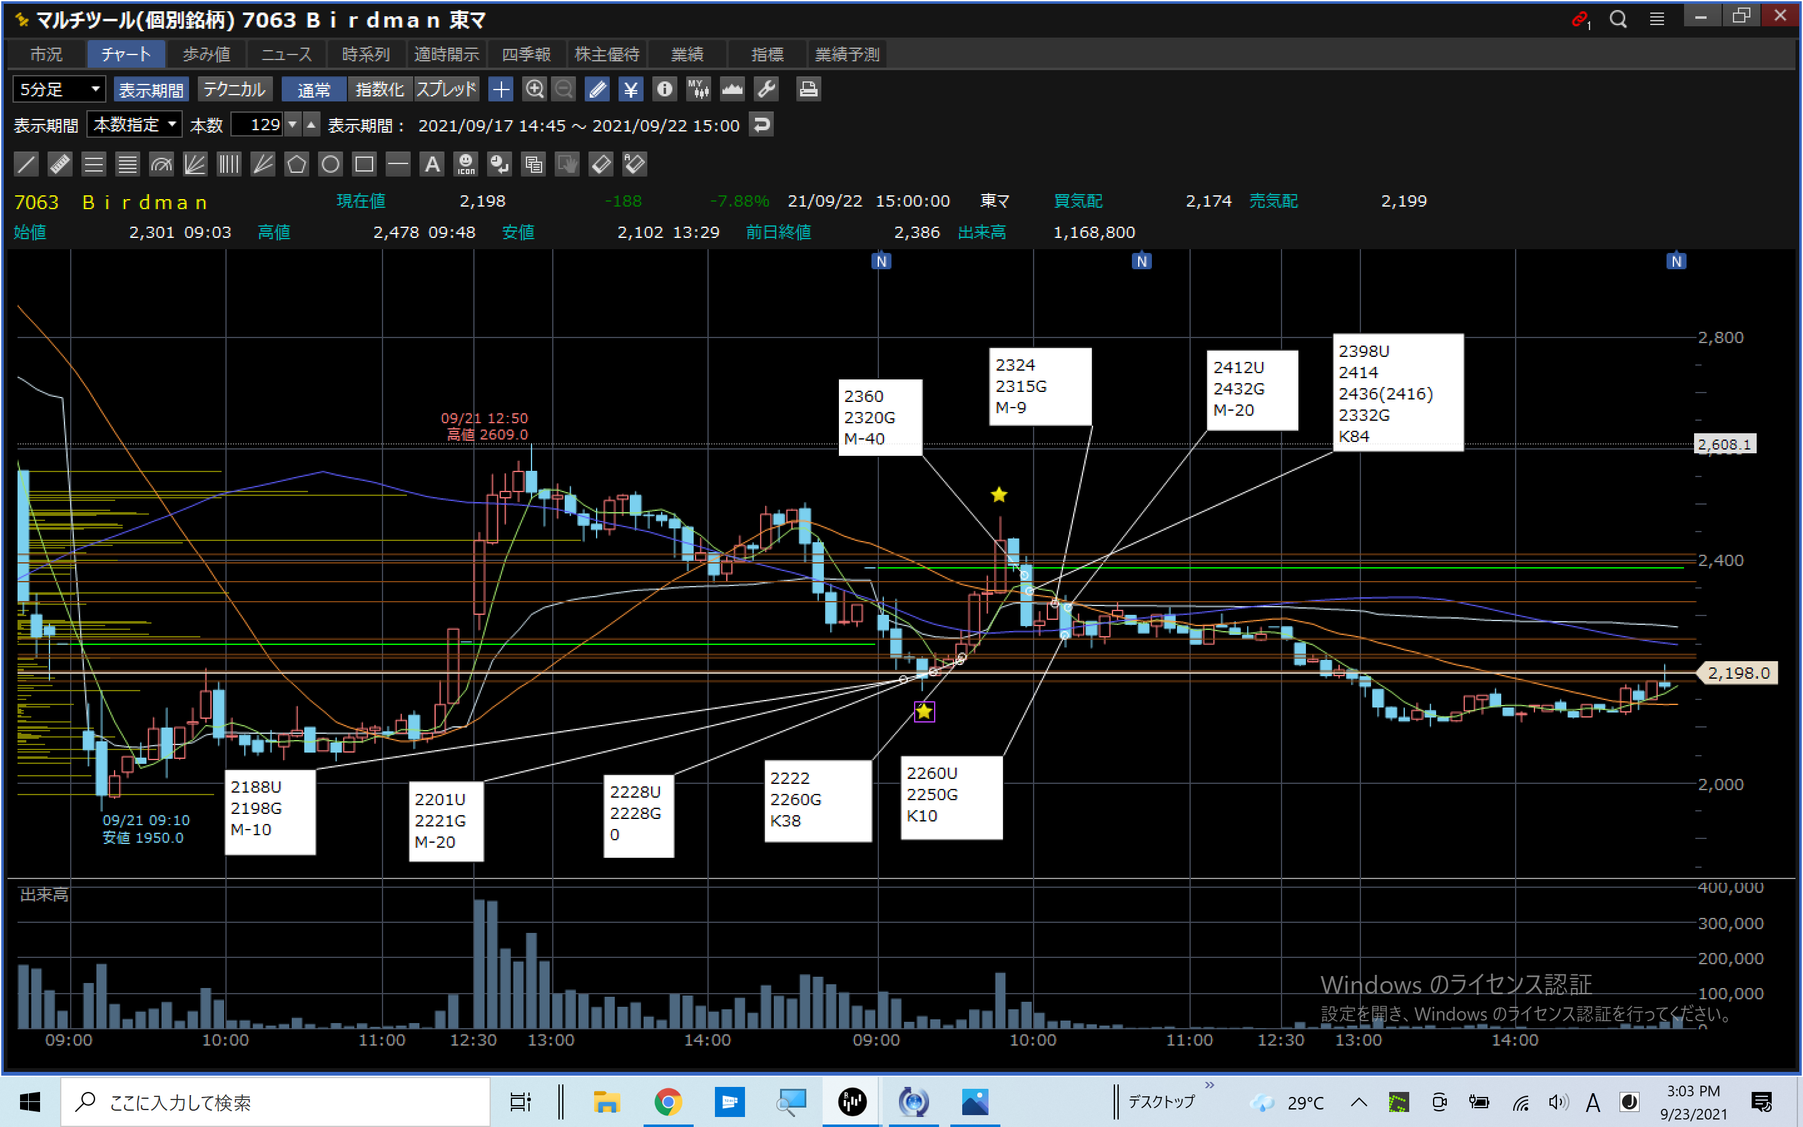Image resolution: width=1803 pixels, height=1127 pixels.
Task: Click the テクニカル button
Action: (x=235, y=90)
